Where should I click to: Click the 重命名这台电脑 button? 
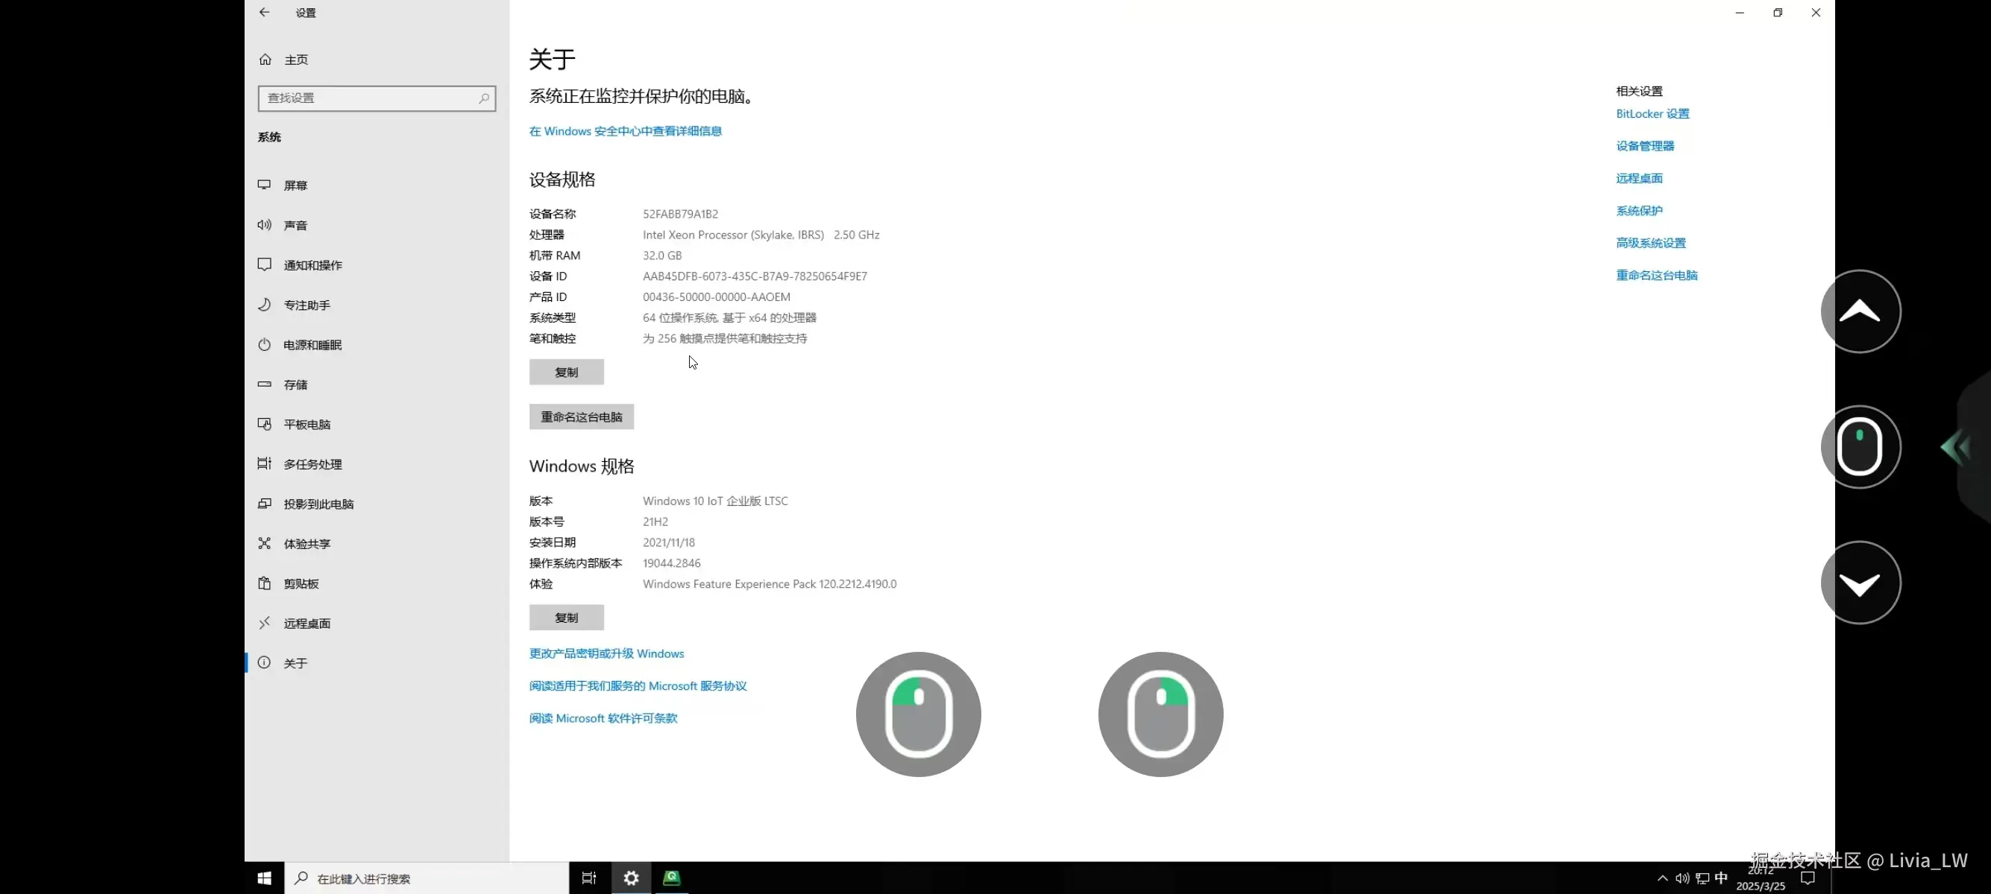[x=581, y=417]
